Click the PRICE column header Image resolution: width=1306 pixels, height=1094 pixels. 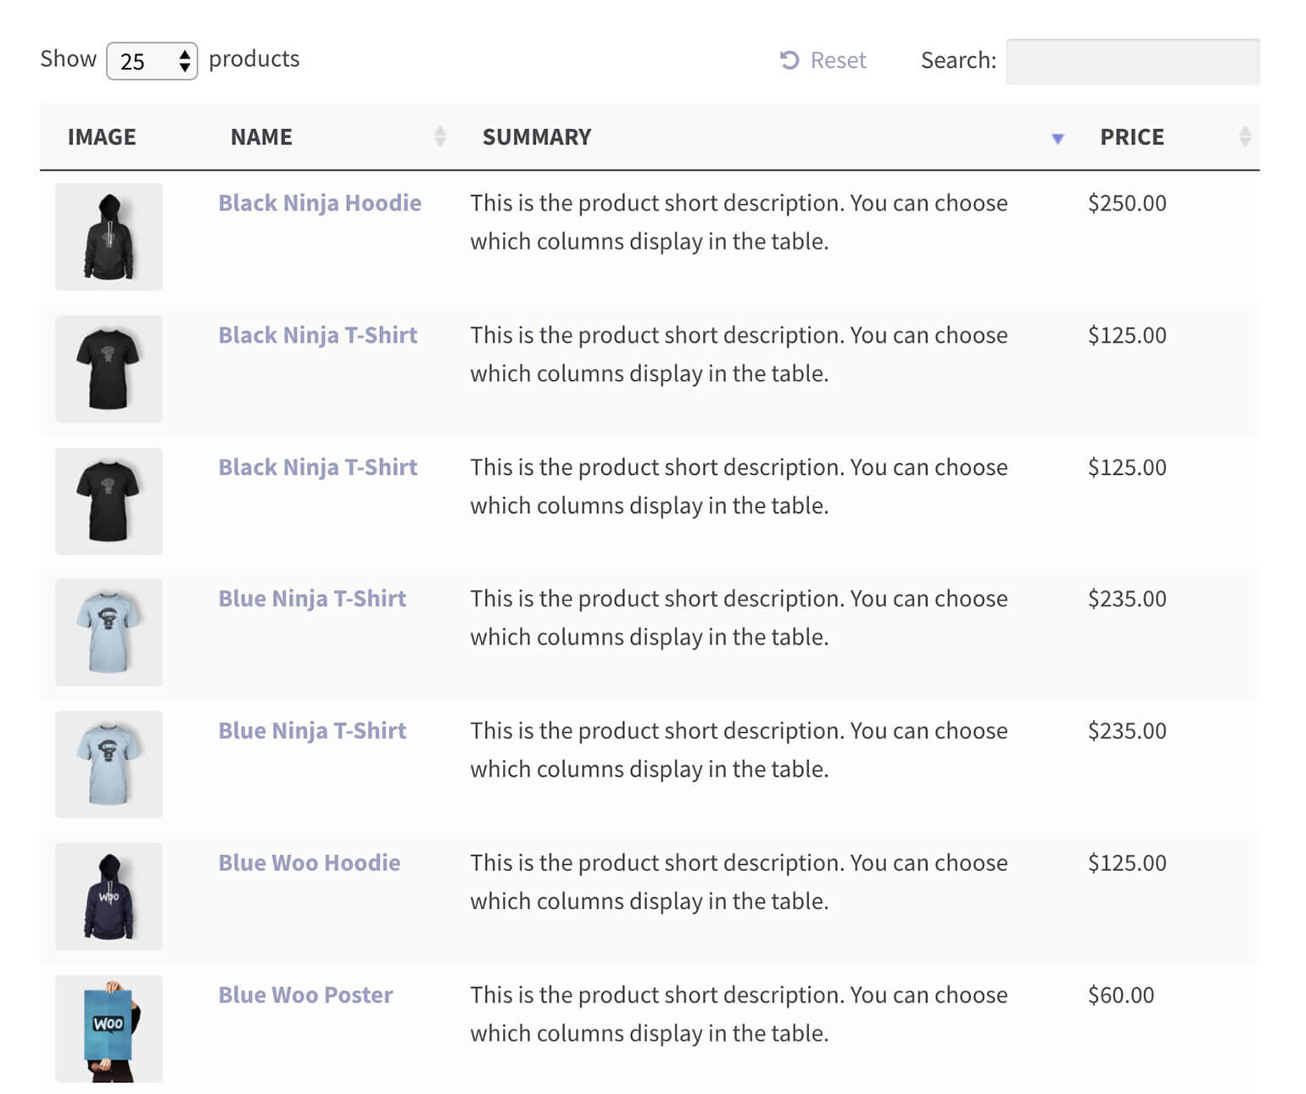coord(1131,137)
